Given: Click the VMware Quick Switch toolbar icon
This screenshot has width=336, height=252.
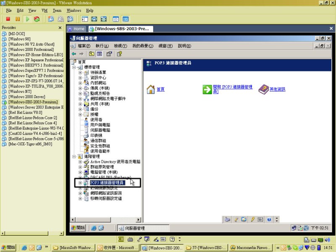Looking at the screenshot, I should (x=103, y=19).
